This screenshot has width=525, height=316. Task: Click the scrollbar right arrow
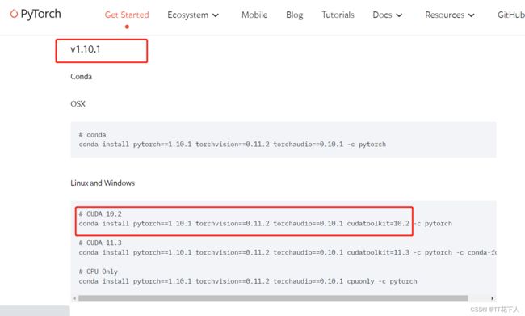(x=492, y=298)
